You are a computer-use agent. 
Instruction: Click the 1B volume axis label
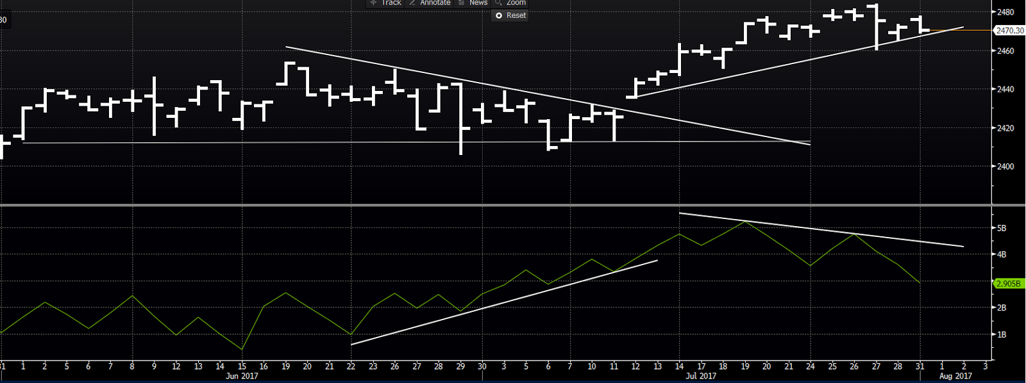tap(1002, 335)
